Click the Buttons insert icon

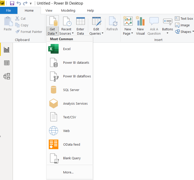click(168, 21)
